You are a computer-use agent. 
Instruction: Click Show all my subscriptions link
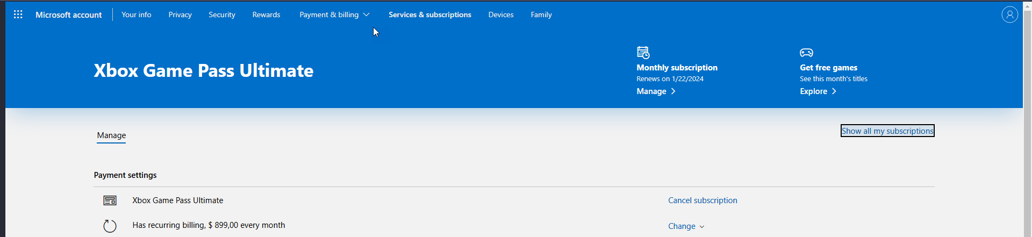(x=887, y=131)
